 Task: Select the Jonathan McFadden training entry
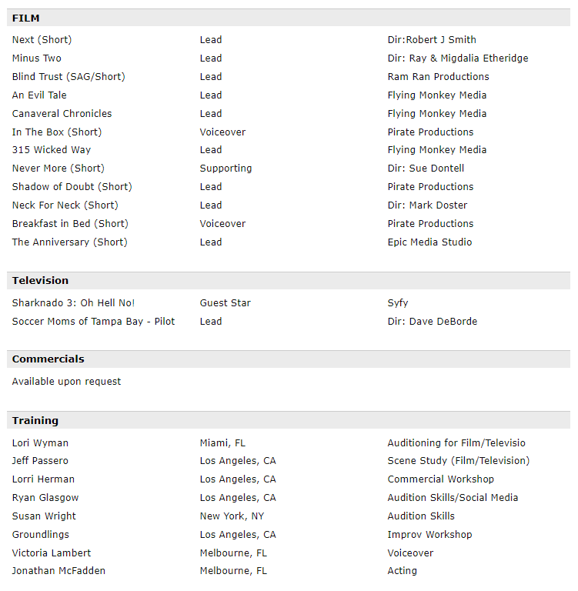point(58,571)
